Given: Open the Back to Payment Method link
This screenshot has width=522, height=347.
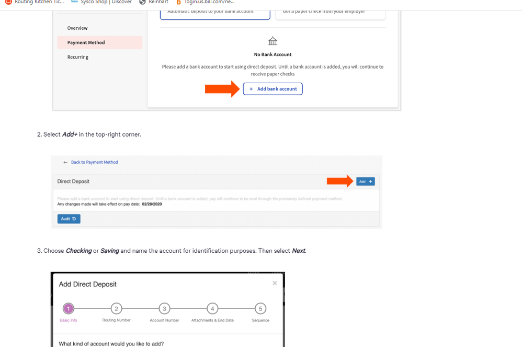Looking at the screenshot, I should (94, 162).
